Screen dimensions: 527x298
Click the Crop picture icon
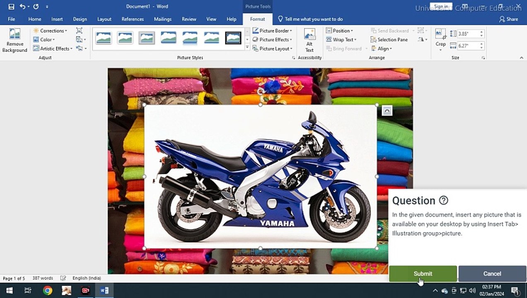pyautogui.click(x=440, y=35)
